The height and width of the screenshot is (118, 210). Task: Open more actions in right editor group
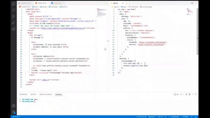pyautogui.click(x=196, y=3)
